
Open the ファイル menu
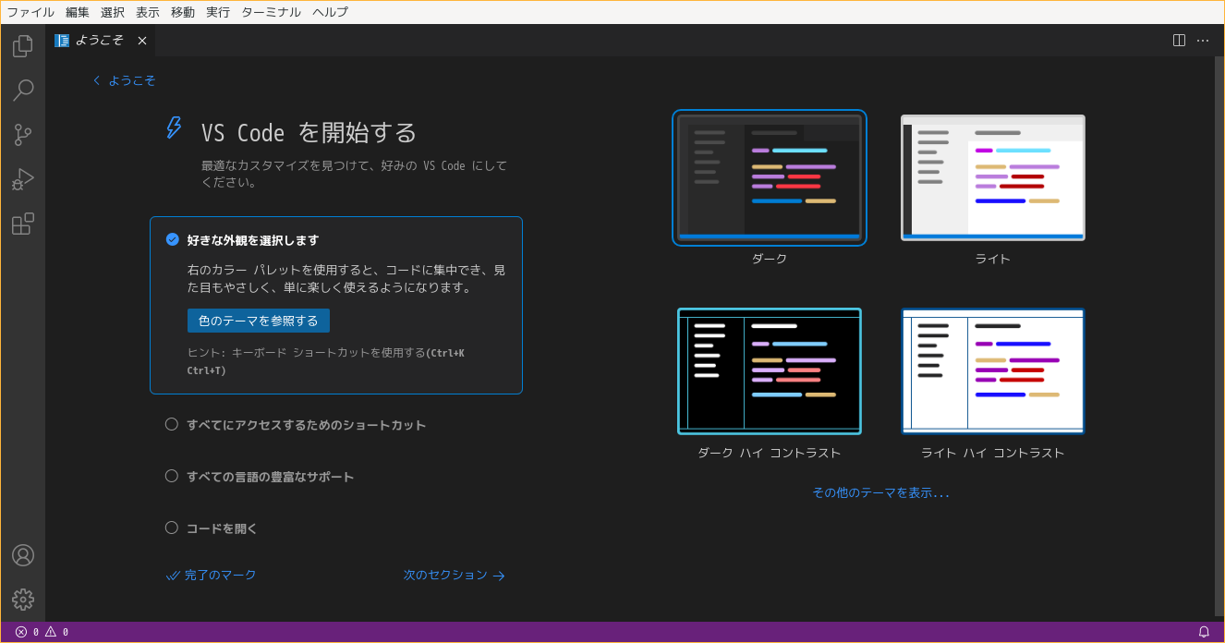pyautogui.click(x=30, y=12)
